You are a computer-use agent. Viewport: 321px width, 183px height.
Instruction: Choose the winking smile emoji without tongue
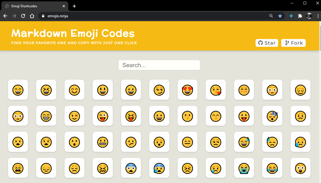point(74,116)
